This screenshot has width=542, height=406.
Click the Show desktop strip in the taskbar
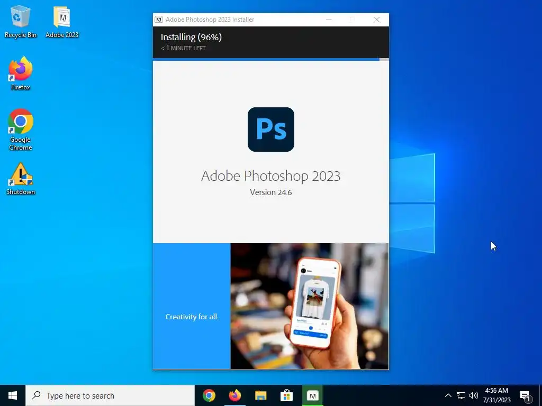[540, 395]
